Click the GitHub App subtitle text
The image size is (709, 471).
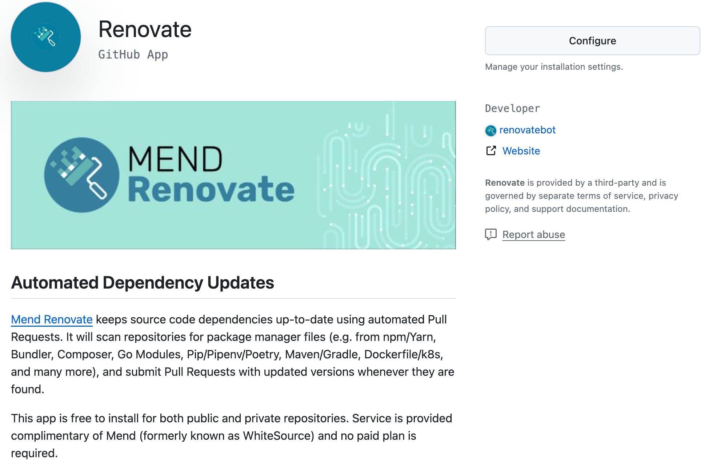click(x=133, y=55)
